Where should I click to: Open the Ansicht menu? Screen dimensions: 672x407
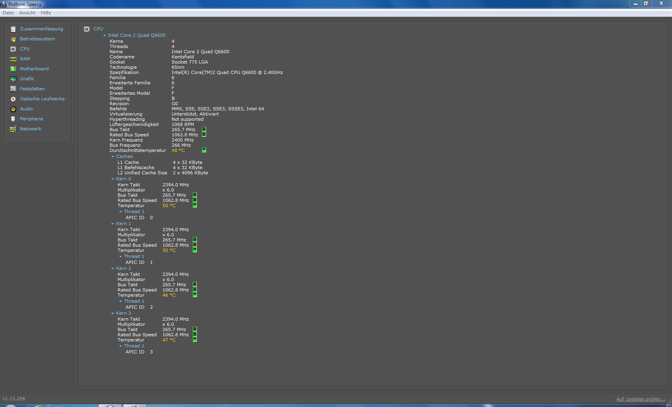27,13
